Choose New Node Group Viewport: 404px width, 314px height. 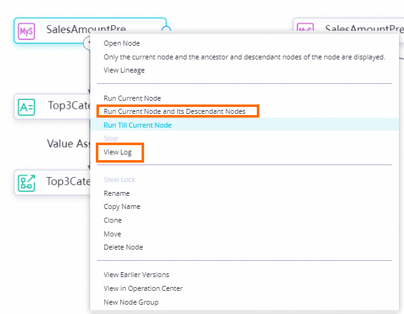click(131, 302)
